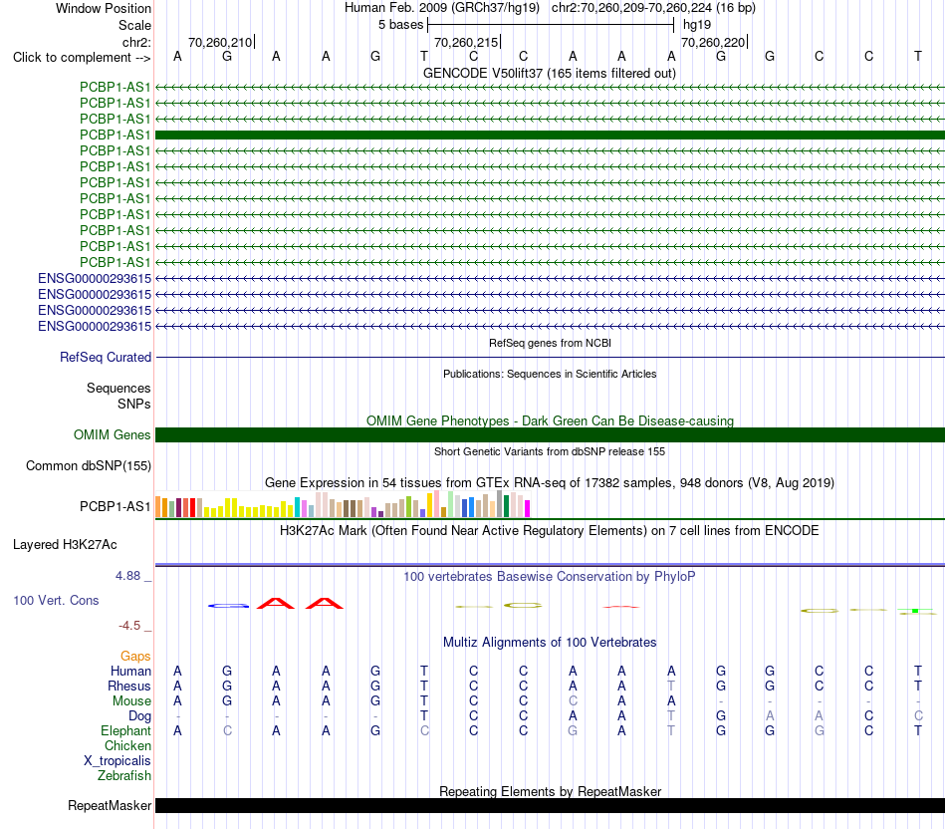The width and height of the screenshot is (946, 829).
Task: Click the Zebrafish species label
Action: (124, 776)
